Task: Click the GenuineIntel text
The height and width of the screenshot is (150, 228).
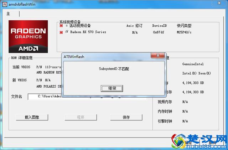Action: point(193,64)
